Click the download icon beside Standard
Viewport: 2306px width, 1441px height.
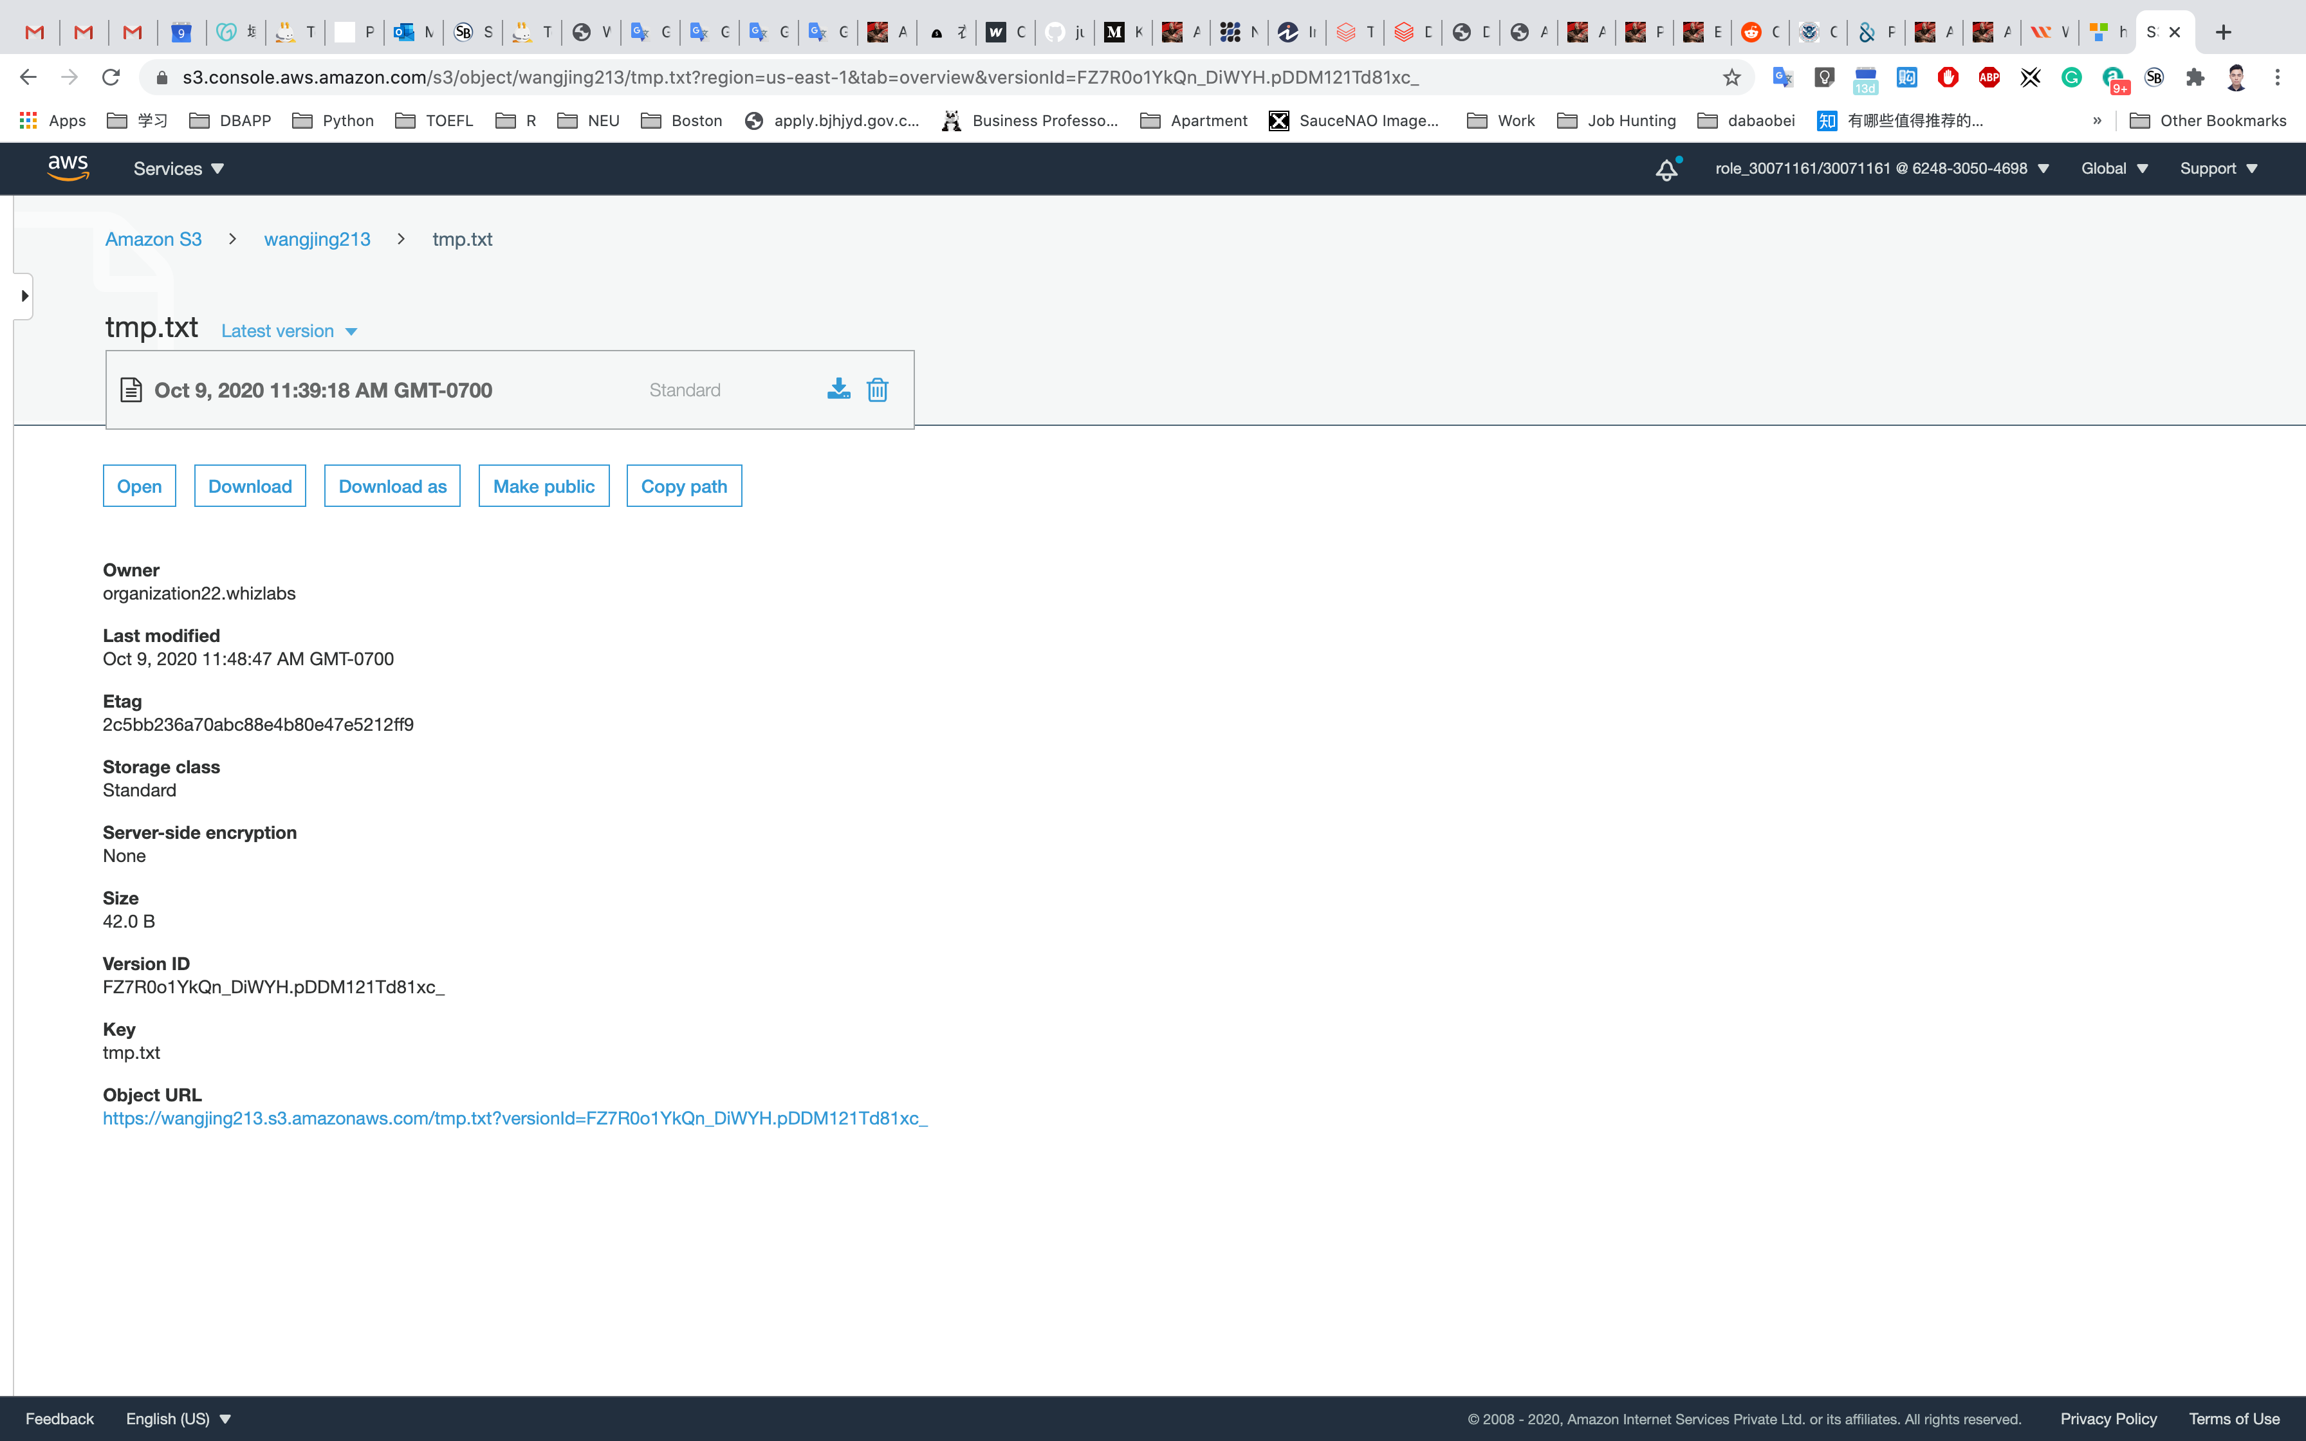838,389
